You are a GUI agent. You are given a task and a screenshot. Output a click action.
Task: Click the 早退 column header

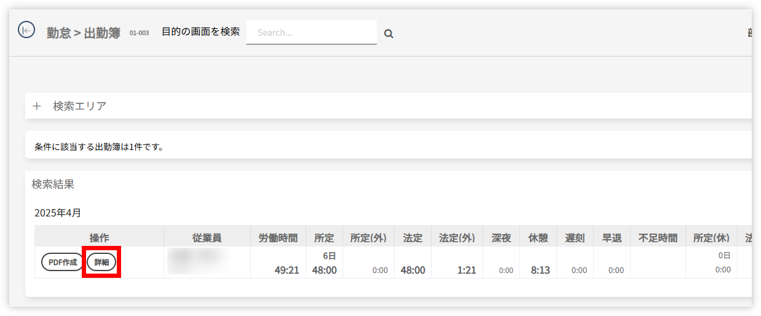(612, 238)
